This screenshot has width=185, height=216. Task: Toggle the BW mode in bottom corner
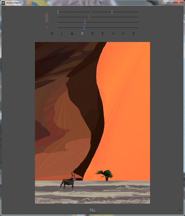(x=180, y=210)
